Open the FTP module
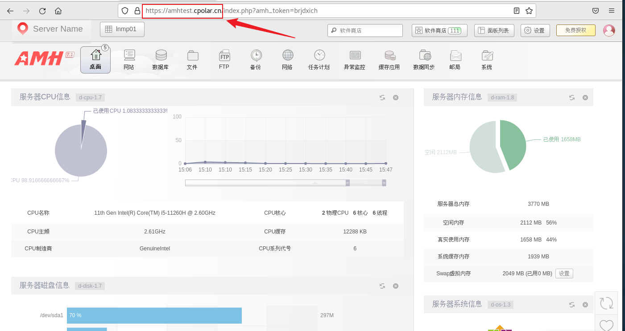Image resolution: width=625 pixels, height=331 pixels. click(224, 60)
